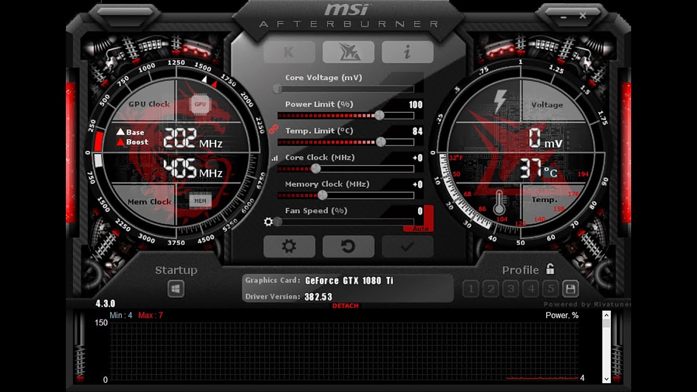Click graph scrollbar up arrow
Image resolution: width=697 pixels, height=392 pixels.
607,315
